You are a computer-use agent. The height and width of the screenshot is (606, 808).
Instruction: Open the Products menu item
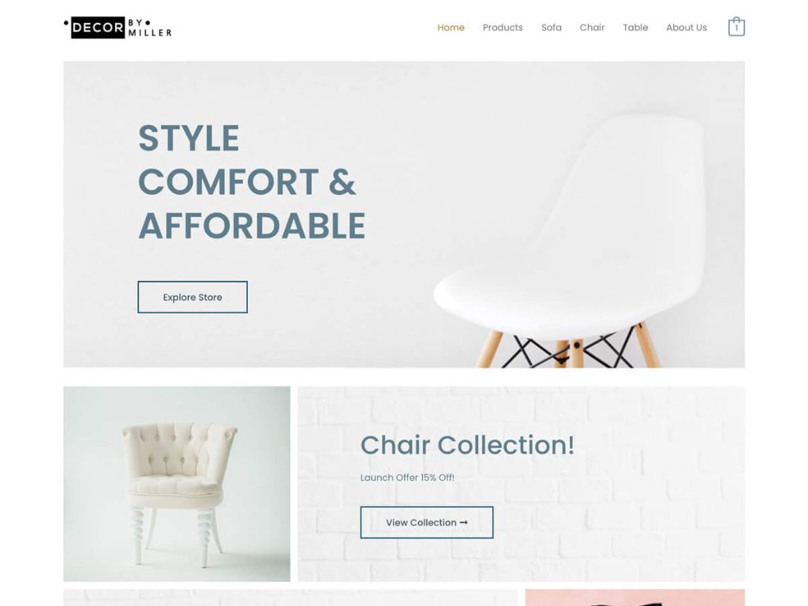pos(503,28)
